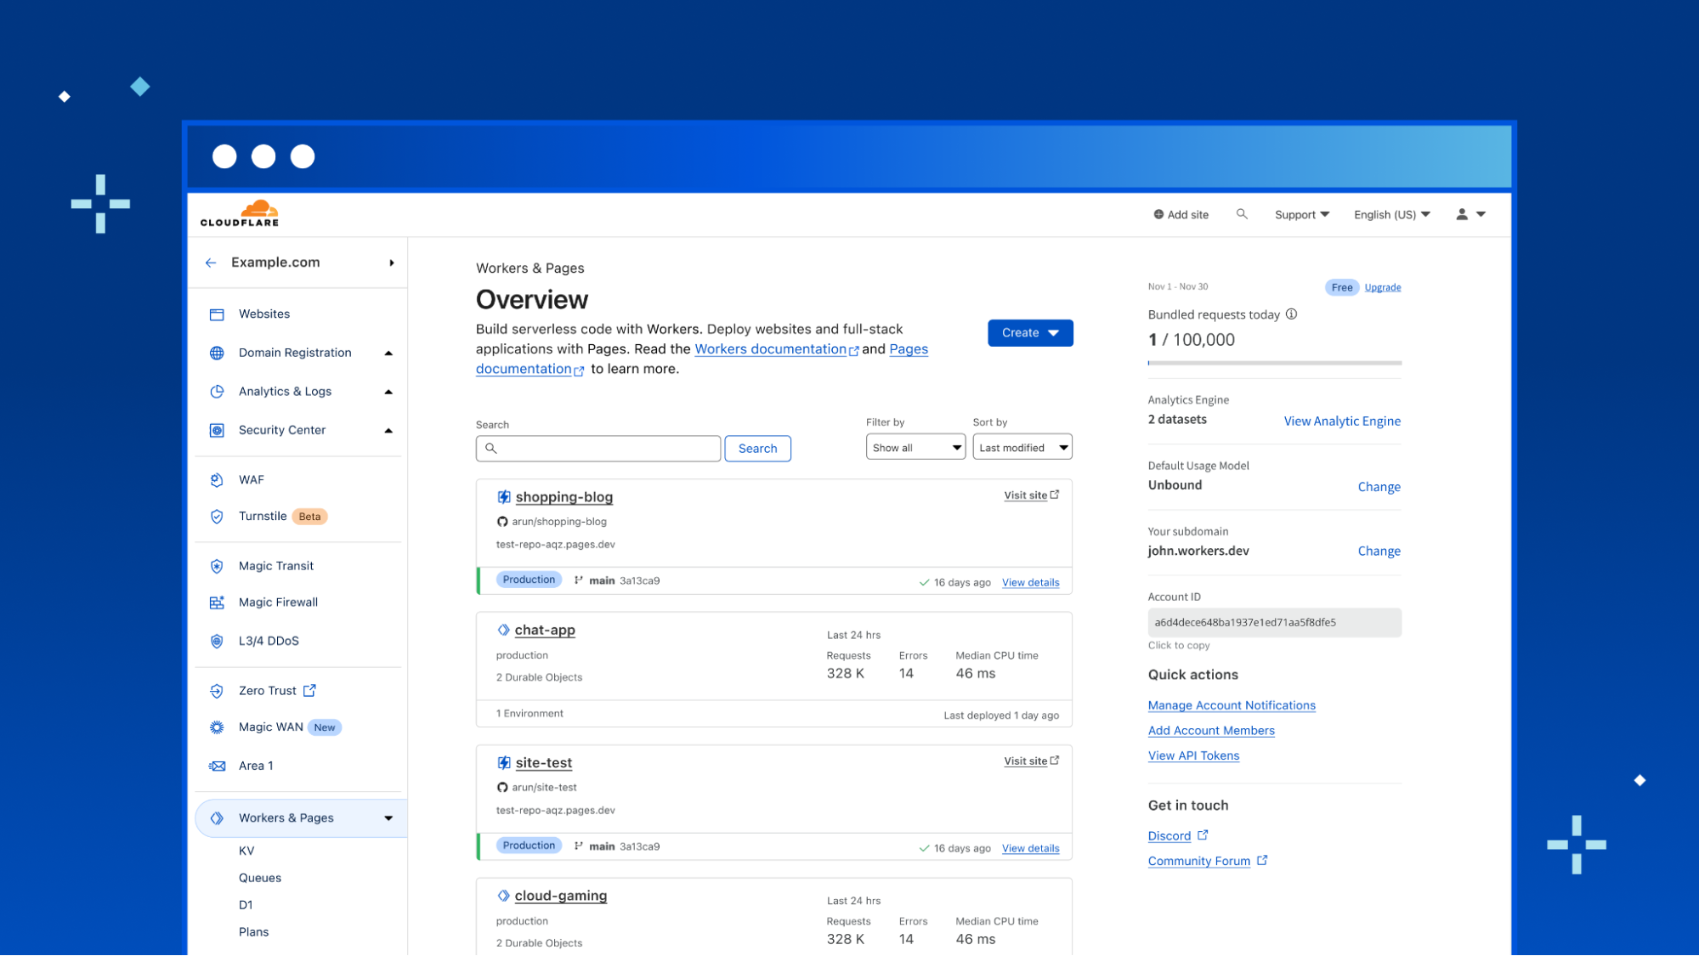Click the Production badge on shopping-blog
This screenshot has width=1699, height=956.
coord(529,580)
